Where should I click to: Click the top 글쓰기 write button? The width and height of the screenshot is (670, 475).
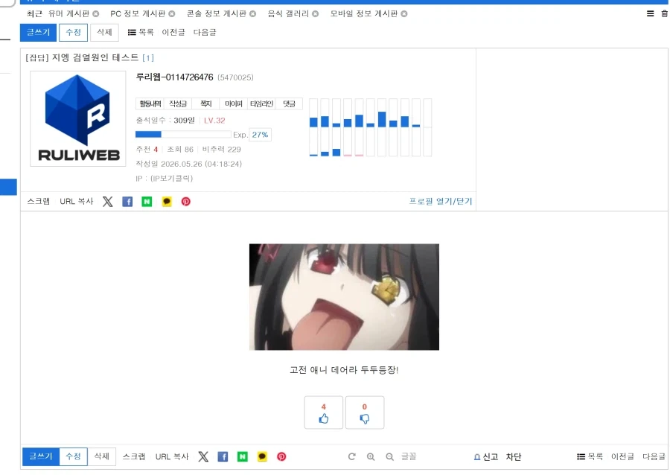pyautogui.click(x=38, y=33)
